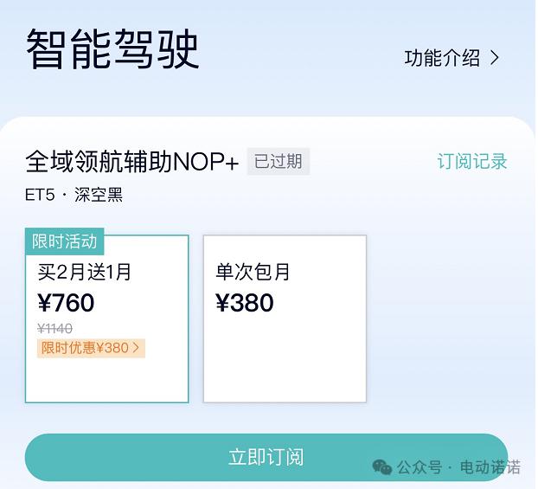Click the 全域领航辅助NOP+ title
Image resolution: width=538 pixels, height=489 pixels.
pyautogui.click(x=131, y=162)
